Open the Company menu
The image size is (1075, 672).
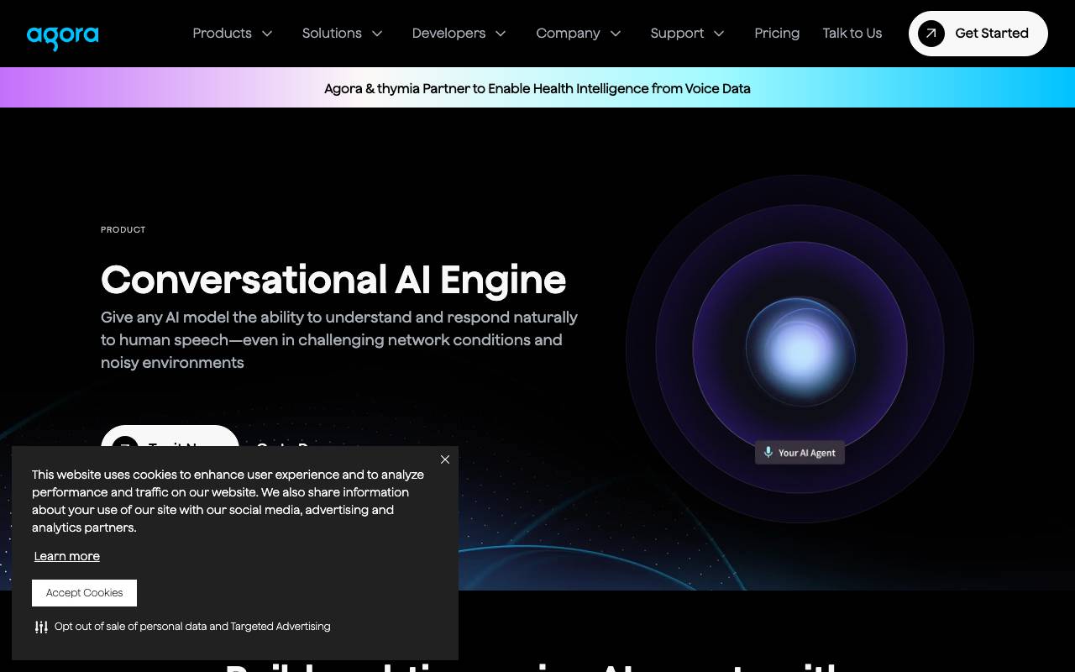click(568, 34)
